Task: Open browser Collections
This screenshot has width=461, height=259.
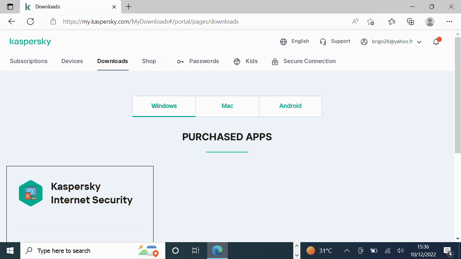Action: coord(410,22)
